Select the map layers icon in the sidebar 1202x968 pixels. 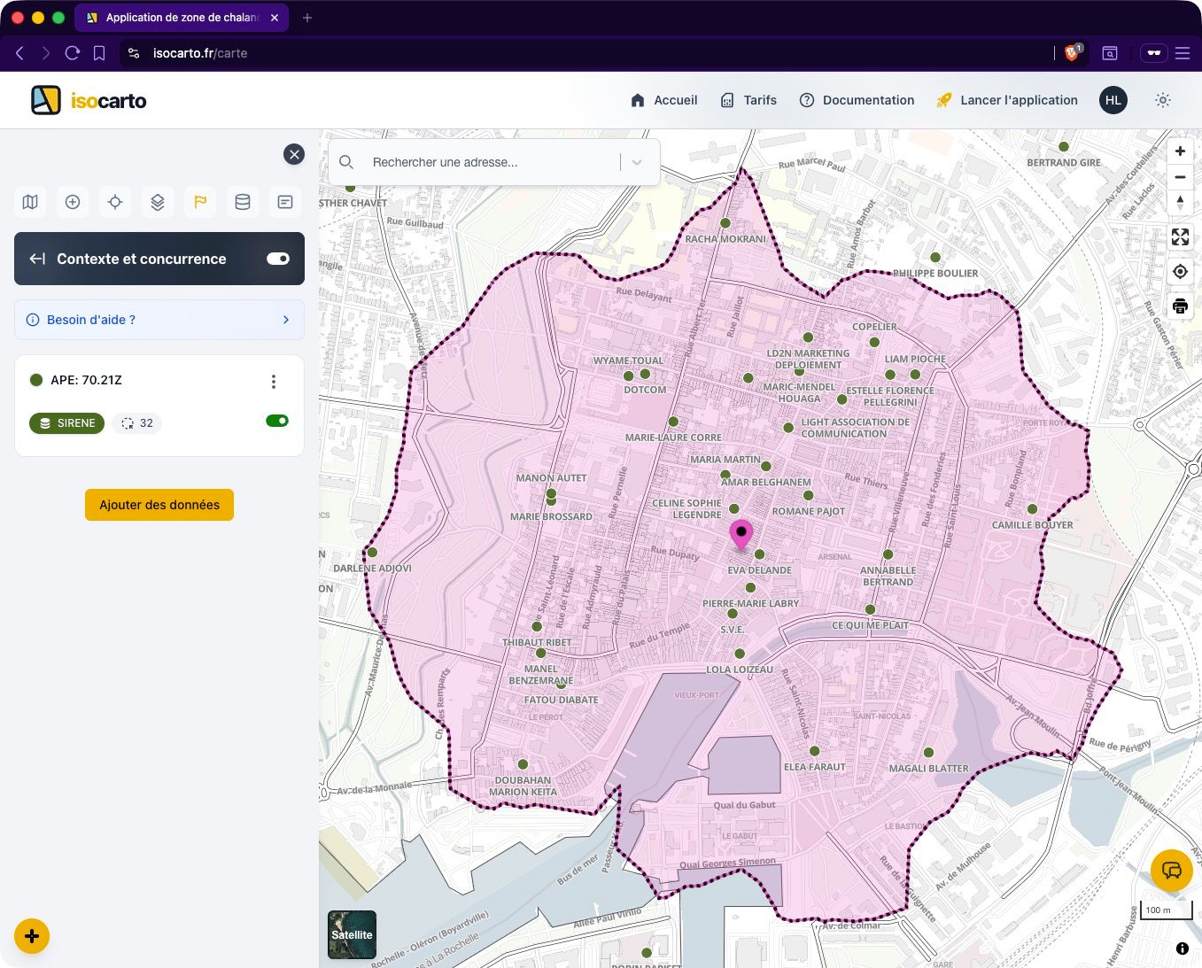point(158,202)
